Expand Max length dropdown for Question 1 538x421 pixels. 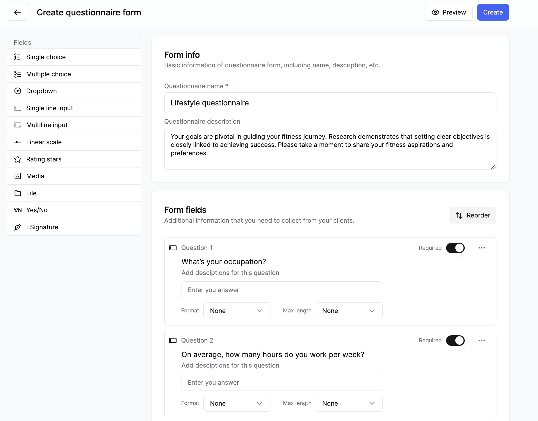(x=349, y=311)
